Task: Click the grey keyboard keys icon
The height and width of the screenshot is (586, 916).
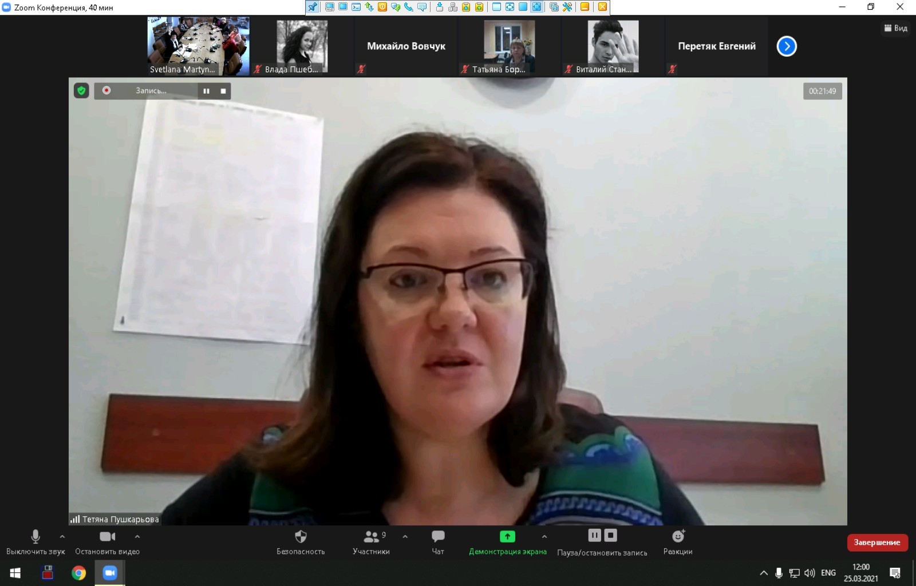Action: click(453, 7)
